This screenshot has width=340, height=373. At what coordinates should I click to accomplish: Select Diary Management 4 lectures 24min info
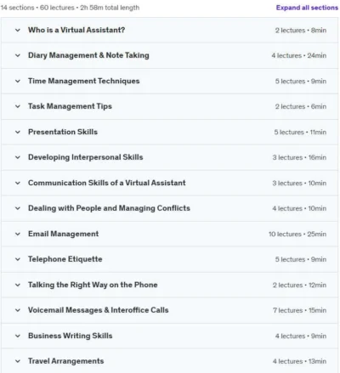pyautogui.click(x=299, y=55)
